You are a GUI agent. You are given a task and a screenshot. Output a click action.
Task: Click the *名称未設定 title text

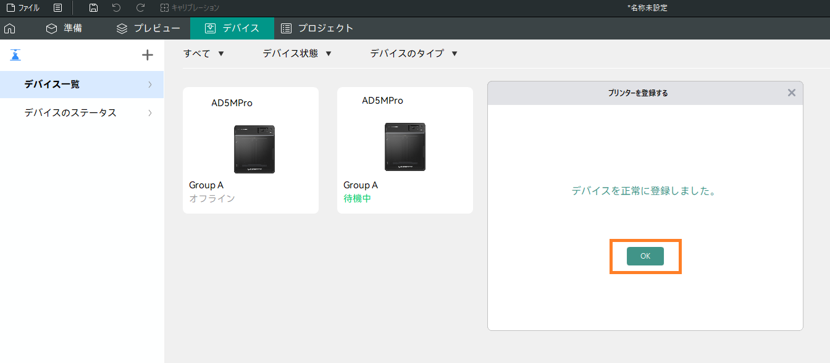coord(647,8)
